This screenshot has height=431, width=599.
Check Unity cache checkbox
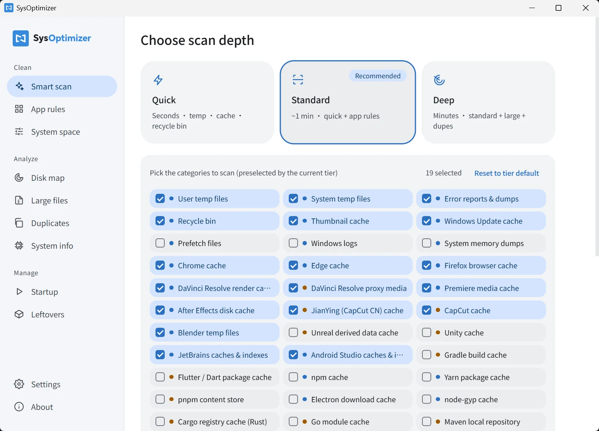(x=427, y=332)
